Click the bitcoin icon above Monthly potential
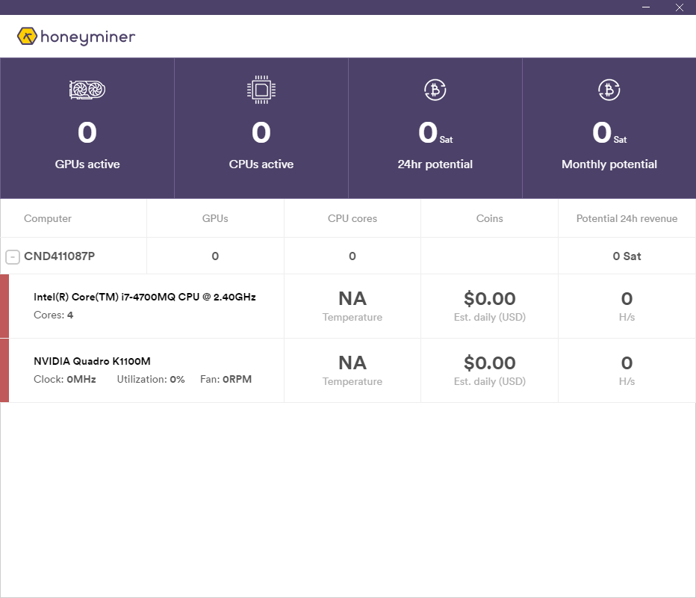The width and height of the screenshot is (696, 598). click(x=609, y=90)
